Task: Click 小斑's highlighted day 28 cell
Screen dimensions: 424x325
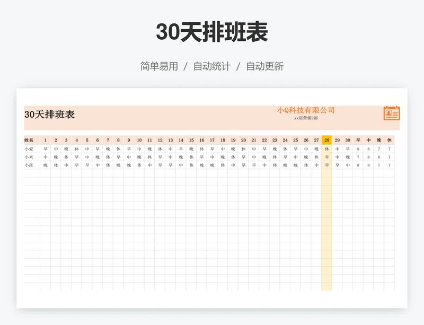Action: point(326,165)
